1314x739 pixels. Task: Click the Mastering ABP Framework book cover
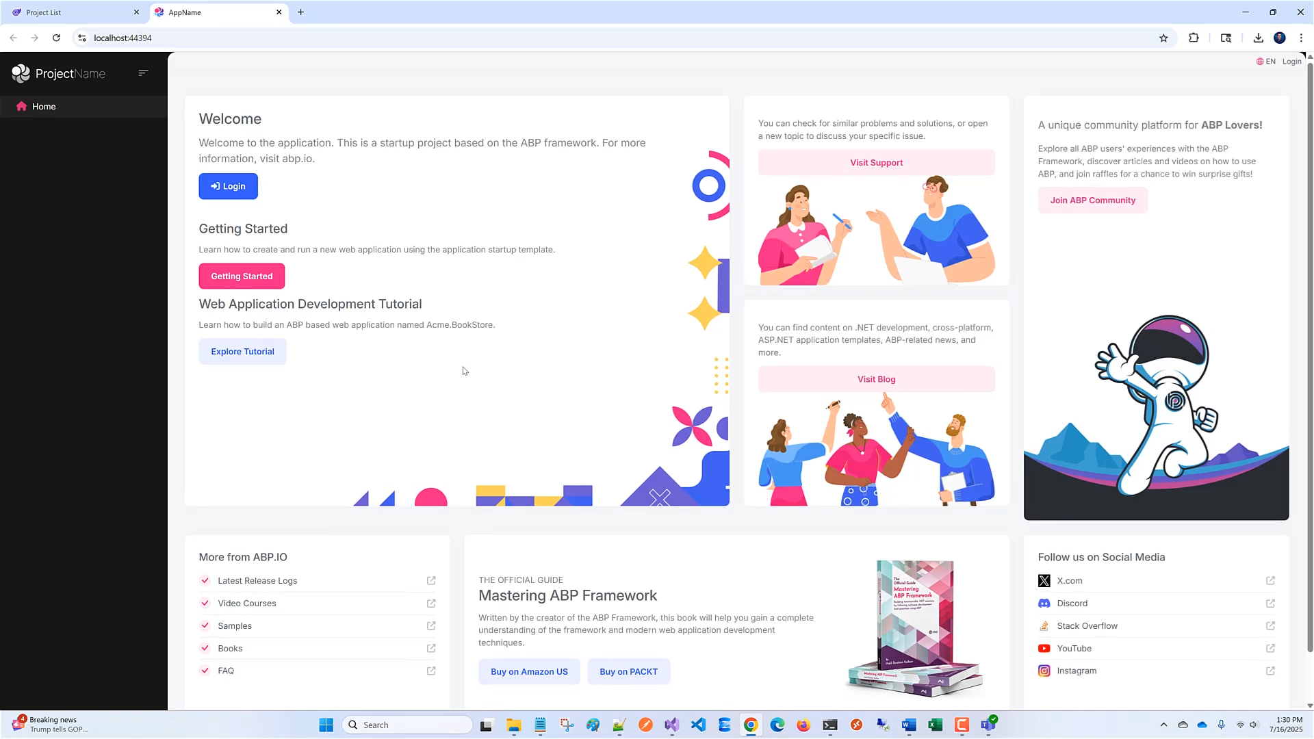tap(915, 628)
